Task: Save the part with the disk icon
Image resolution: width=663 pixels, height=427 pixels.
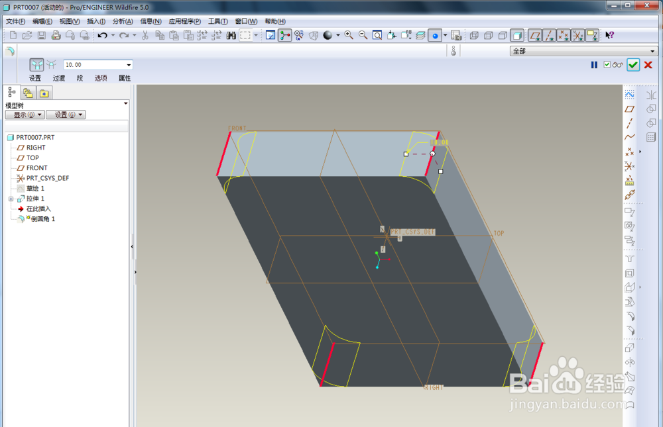Action: (x=41, y=36)
